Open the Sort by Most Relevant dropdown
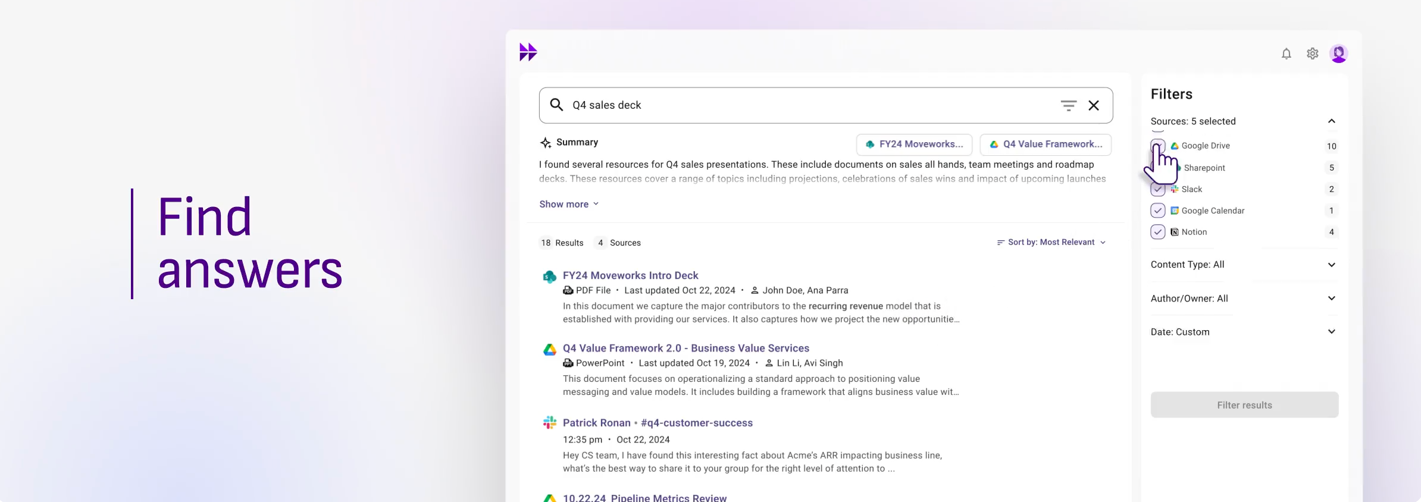Screen dimensions: 1421x502 1051,243
